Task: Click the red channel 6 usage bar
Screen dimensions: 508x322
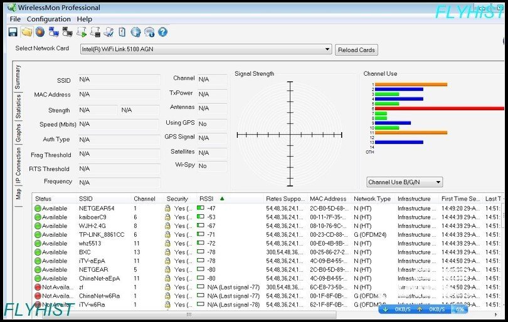Action: coord(440,108)
